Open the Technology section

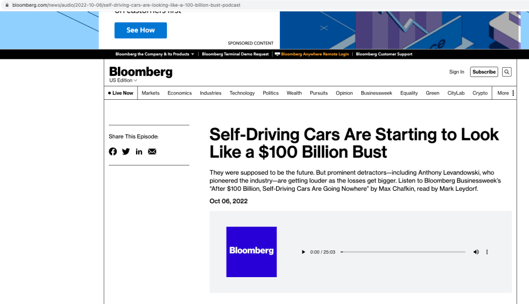[242, 93]
